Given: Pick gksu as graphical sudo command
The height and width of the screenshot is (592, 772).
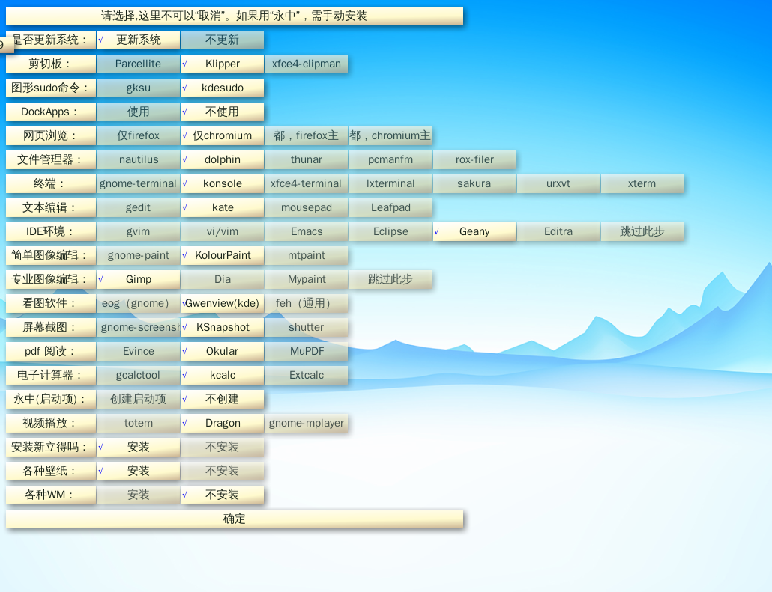Looking at the screenshot, I should point(139,88).
